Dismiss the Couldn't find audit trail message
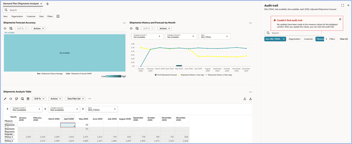This screenshot has width=352, height=144. tap(340, 19)
